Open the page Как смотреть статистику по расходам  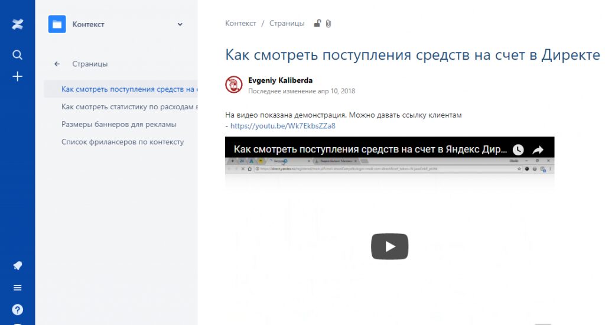click(129, 107)
